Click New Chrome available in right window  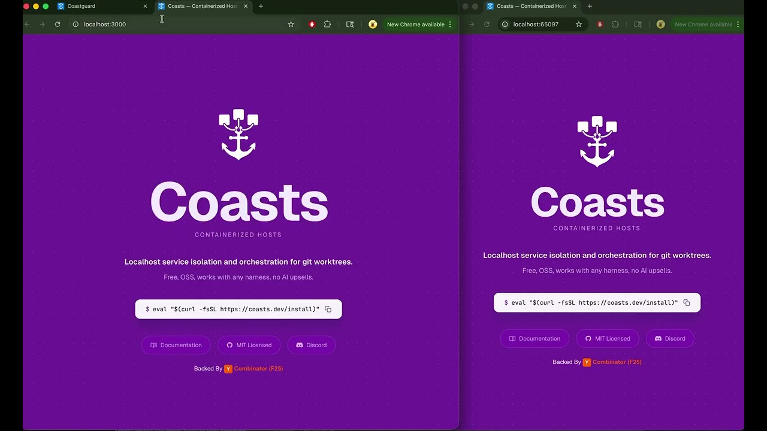click(x=703, y=25)
